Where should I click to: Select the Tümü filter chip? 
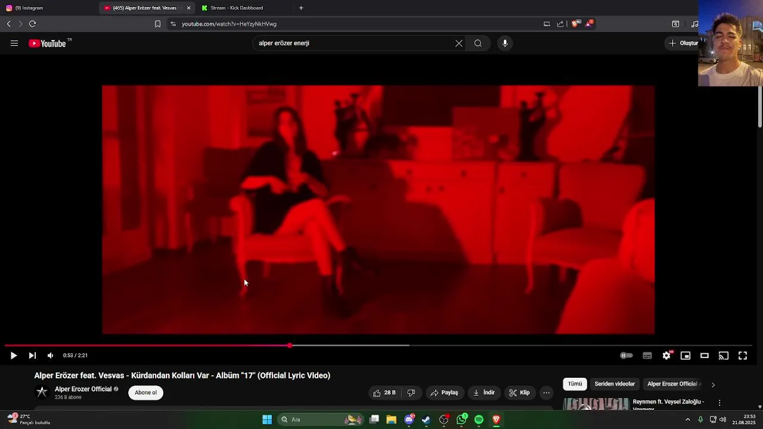[575, 384]
